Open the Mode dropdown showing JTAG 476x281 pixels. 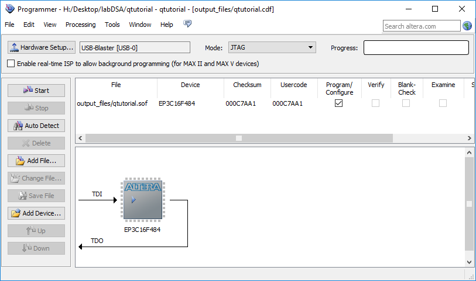[x=272, y=47]
